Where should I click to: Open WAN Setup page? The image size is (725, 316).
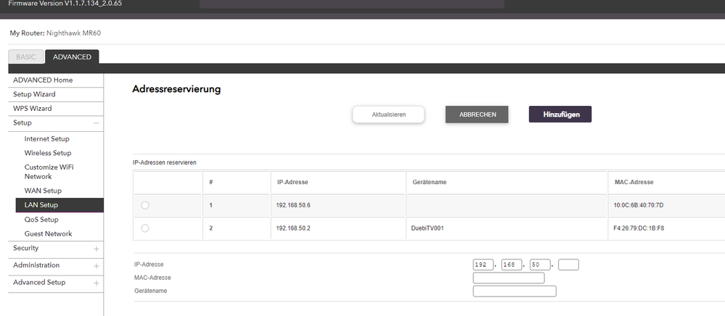(43, 191)
